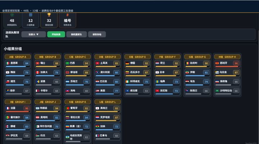Click the 加纳 team name in Group L

103,126
